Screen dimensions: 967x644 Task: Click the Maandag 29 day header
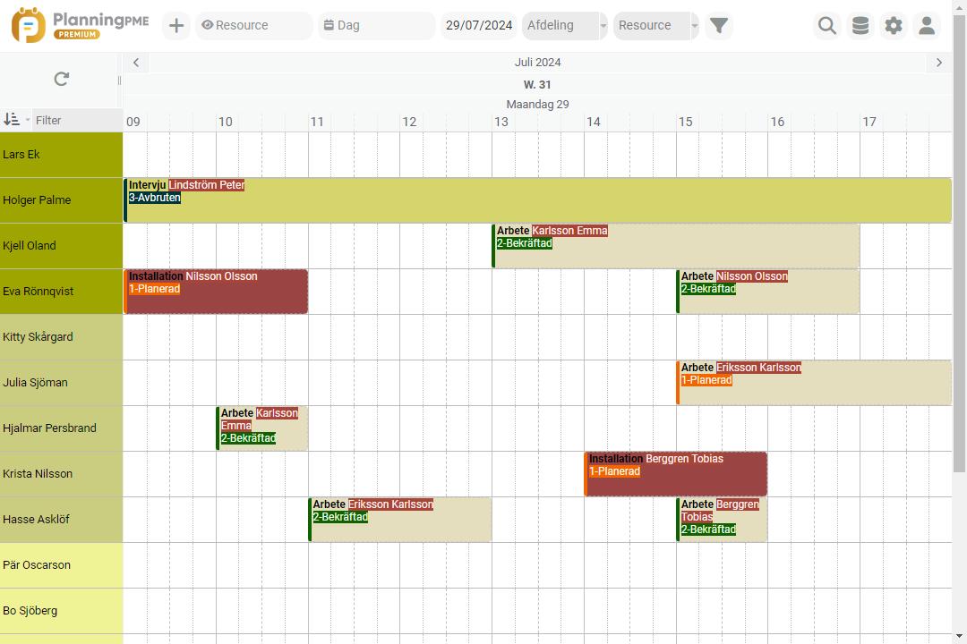point(537,104)
